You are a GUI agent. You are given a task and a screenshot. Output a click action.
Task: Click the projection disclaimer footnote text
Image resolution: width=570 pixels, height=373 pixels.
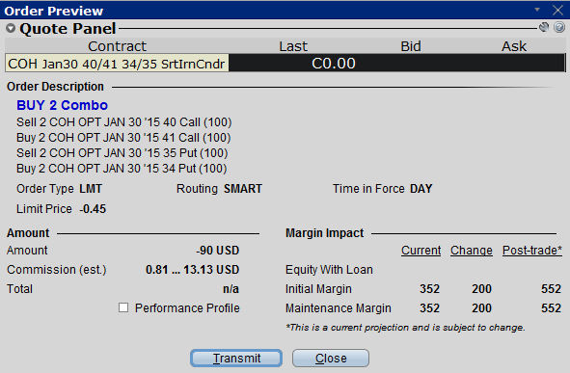pyautogui.click(x=405, y=328)
